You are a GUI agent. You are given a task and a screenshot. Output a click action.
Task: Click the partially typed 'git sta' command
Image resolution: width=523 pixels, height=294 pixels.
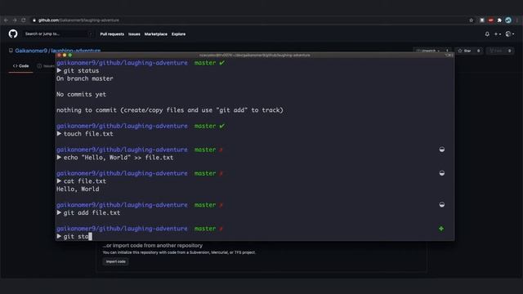point(76,236)
